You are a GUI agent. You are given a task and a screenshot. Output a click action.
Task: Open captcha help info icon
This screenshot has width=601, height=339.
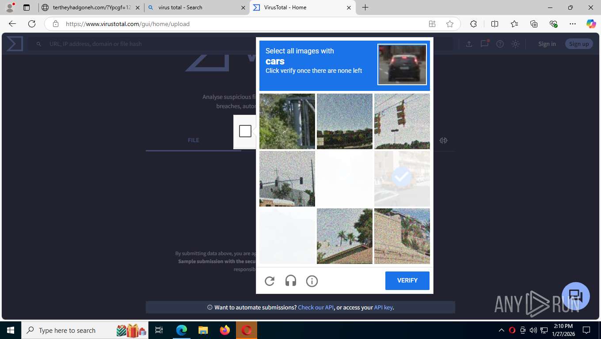click(x=312, y=281)
